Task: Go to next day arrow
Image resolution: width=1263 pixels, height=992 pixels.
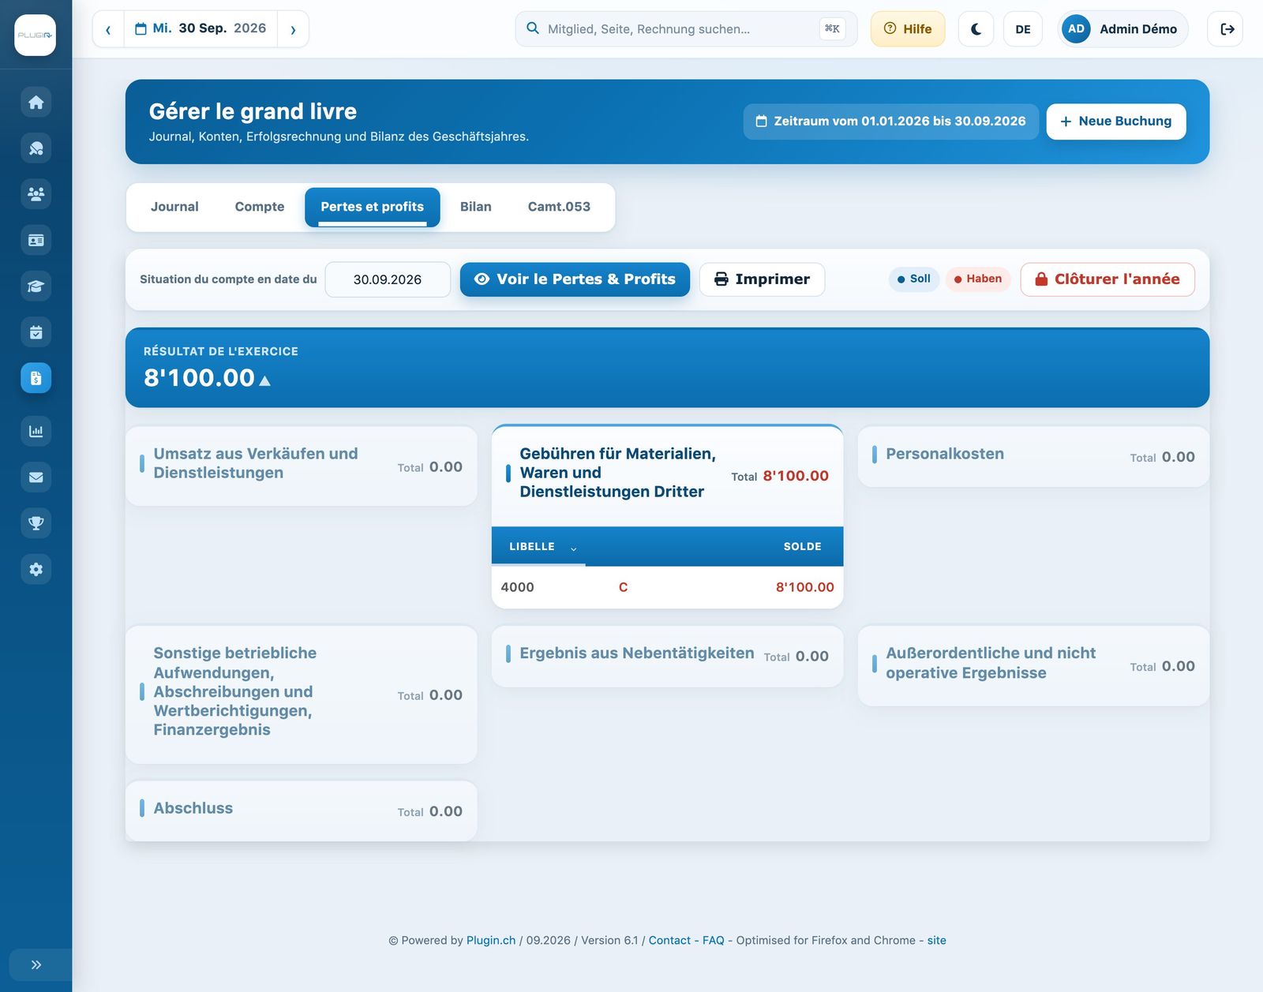Action: 293,29
